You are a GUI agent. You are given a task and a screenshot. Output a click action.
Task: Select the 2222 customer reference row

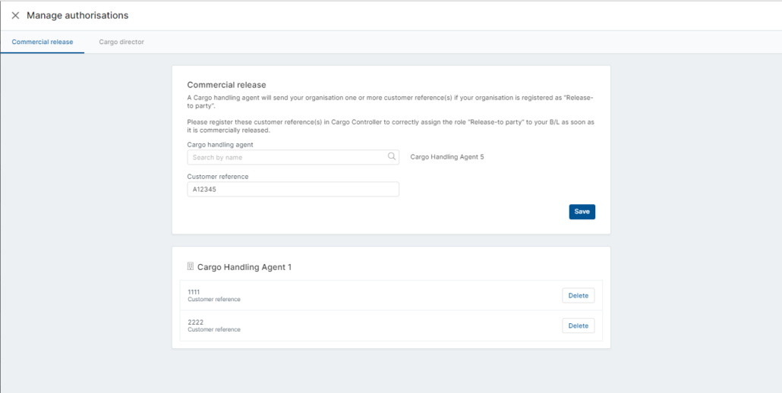391,325
